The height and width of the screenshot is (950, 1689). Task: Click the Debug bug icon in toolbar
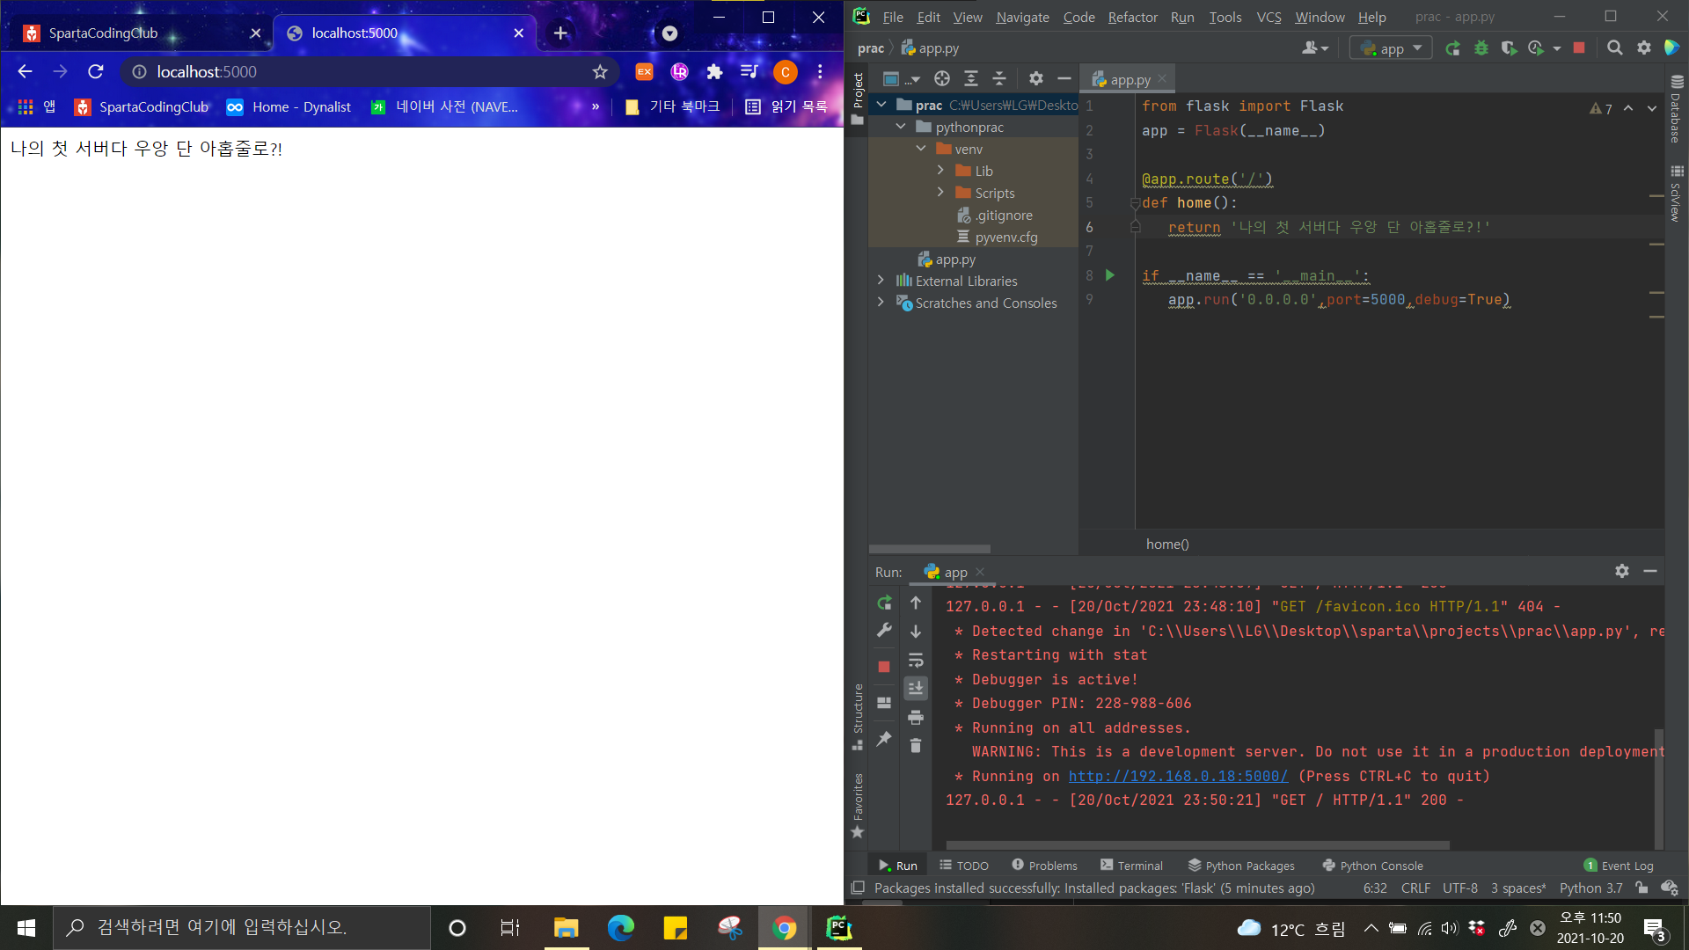1481,48
